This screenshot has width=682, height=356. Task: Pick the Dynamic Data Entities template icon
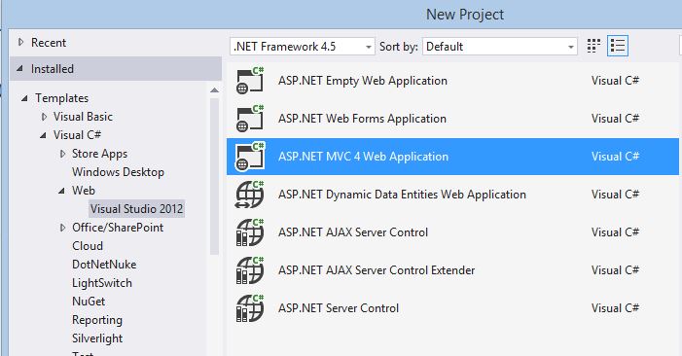point(250,195)
